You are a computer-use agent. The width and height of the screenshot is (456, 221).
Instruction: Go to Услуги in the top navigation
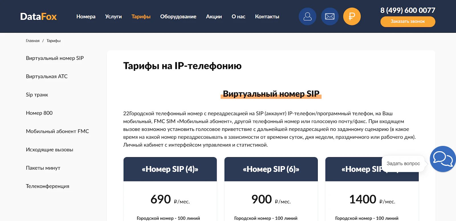(x=113, y=17)
